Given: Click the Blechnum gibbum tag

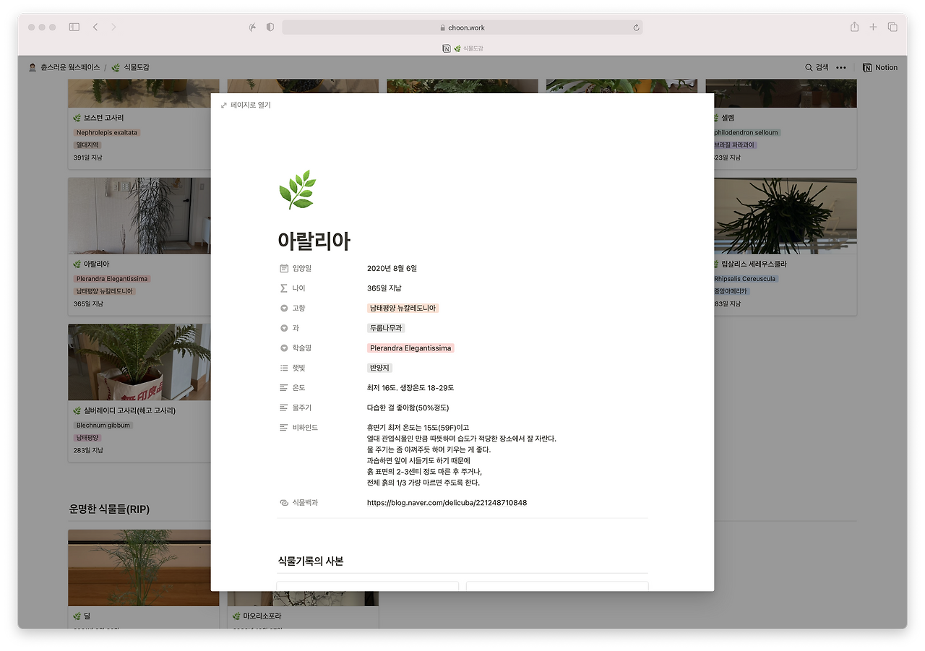Looking at the screenshot, I should [x=103, y=426].
